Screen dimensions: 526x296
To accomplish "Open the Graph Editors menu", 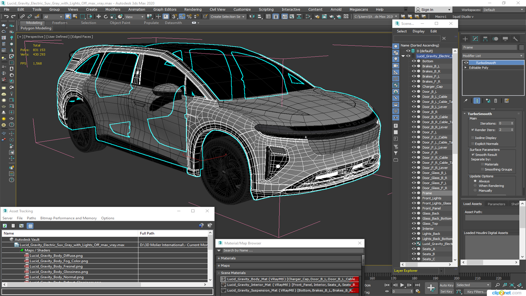I will coord(165,9).
